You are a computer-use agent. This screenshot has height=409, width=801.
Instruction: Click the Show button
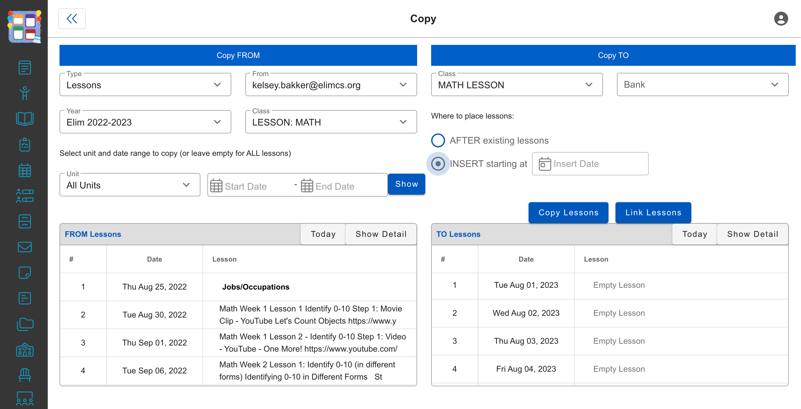pos(406,184)
